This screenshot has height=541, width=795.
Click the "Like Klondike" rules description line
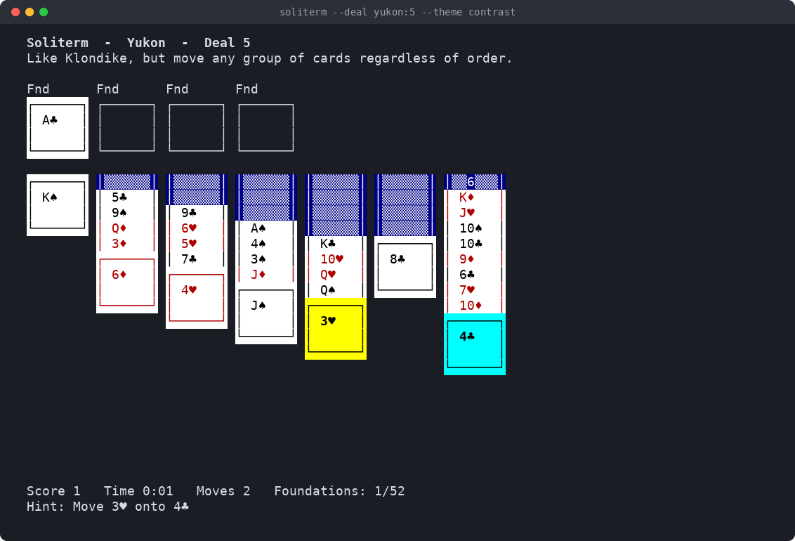pyautogui.click(x=270, y=58)
